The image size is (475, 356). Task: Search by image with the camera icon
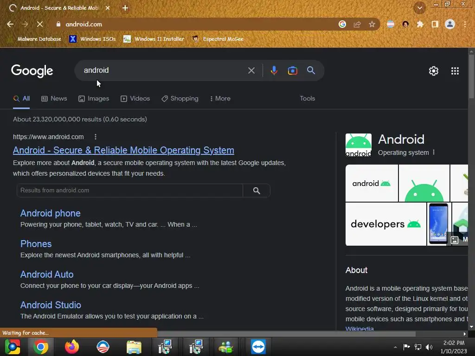click(293, 70)
